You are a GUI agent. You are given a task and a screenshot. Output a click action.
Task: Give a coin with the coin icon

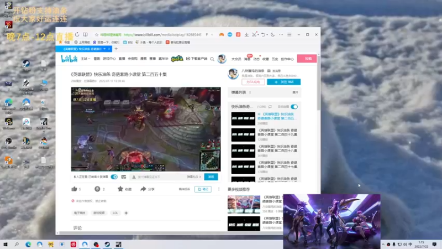[97, 189]
